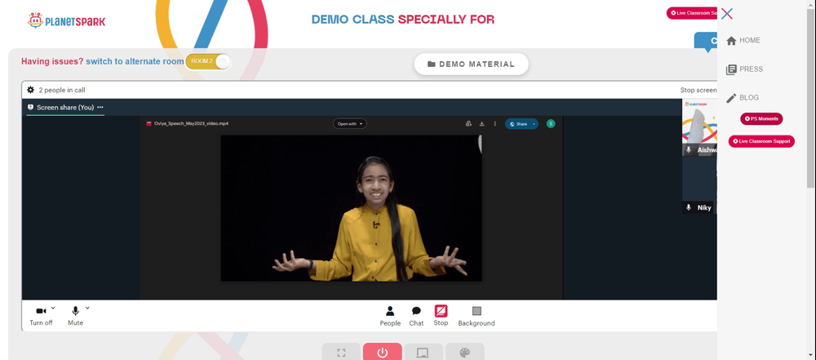Open the People panel
Viewport: 816px width, 360px height.
point(390,316)
